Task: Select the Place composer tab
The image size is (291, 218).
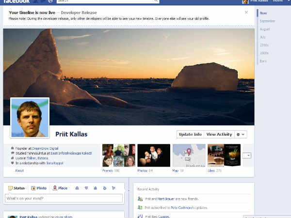Action: 60,188
